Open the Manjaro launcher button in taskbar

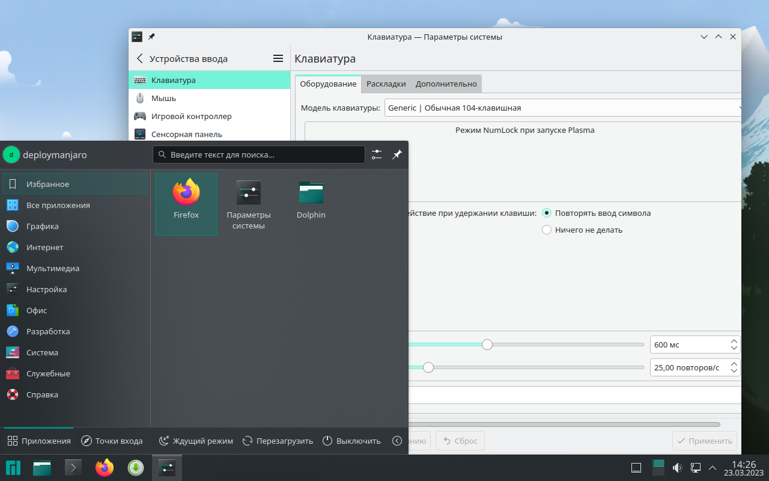(13, 468)
